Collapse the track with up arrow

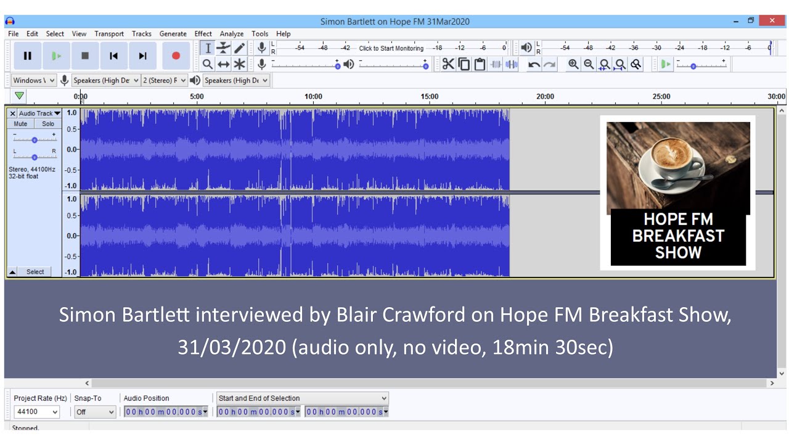pyautogui.click(x=12, y=272)
